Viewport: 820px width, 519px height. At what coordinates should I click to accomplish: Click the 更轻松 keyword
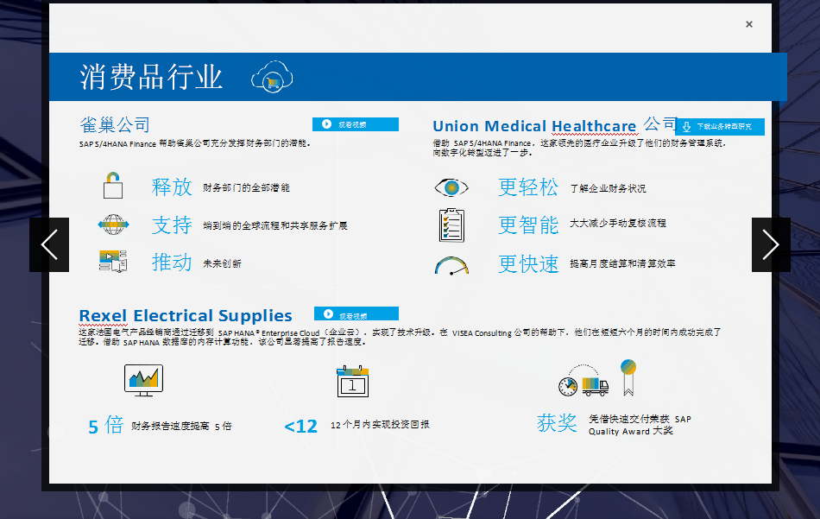click(528, 187)
